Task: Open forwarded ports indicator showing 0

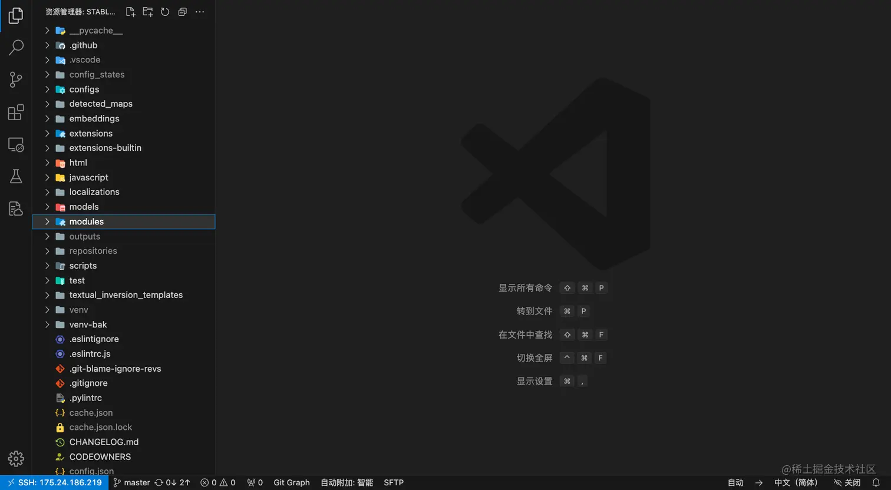Action: tap(255, 483)
